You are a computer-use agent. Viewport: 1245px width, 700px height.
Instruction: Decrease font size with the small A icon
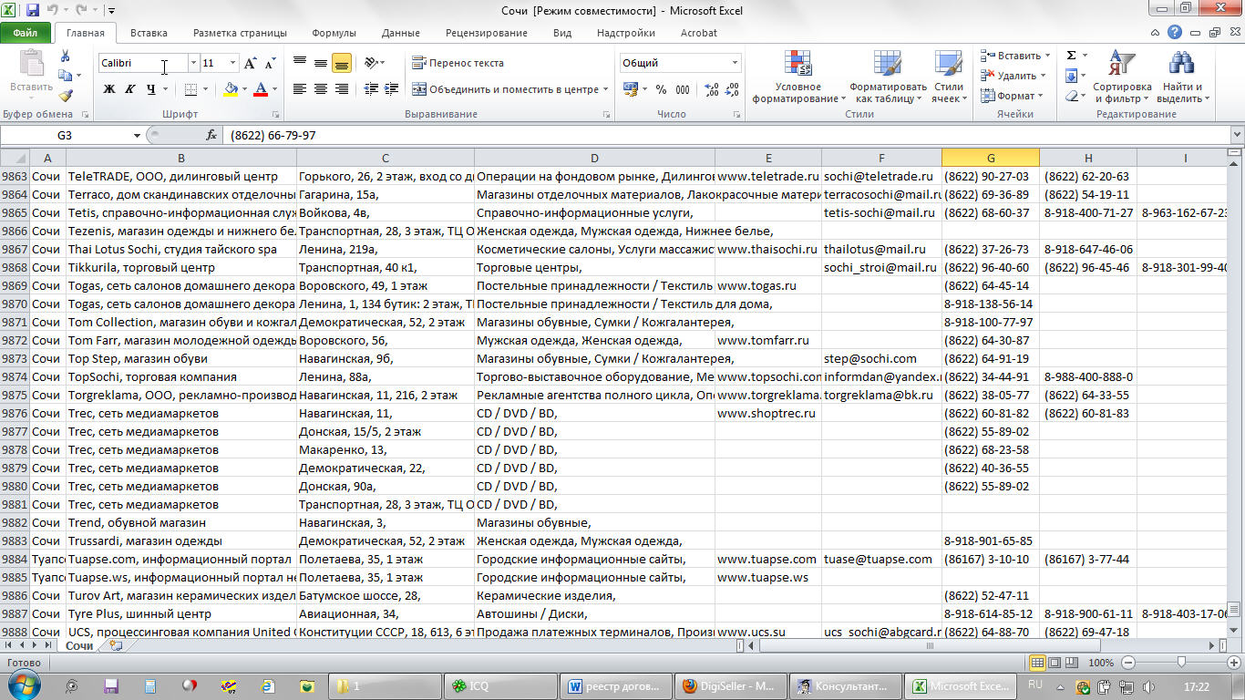[270, 64]
